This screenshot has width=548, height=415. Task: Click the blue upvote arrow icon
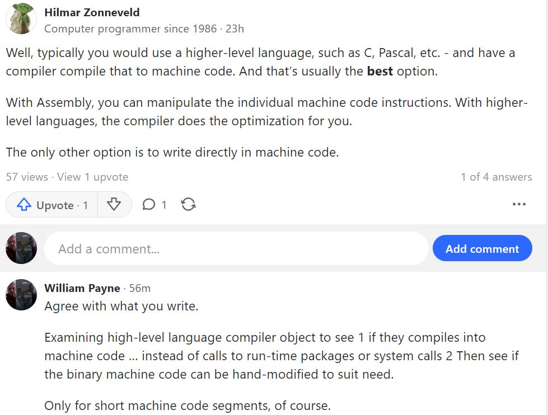click(x=24, y=205)
